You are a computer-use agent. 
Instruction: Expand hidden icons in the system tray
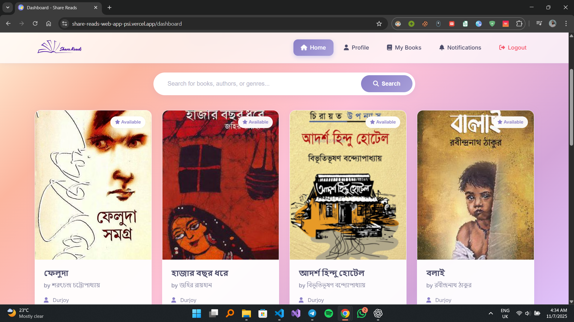click(491, 314)
